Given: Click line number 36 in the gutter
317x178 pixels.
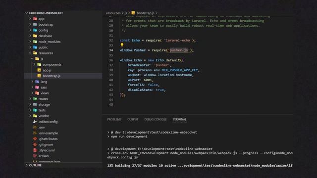Looking at the screenshot, I should click(111, 60).
